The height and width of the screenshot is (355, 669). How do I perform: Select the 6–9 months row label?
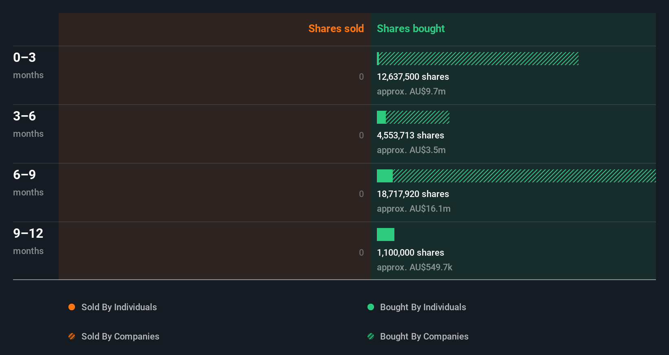pos(28,182)
